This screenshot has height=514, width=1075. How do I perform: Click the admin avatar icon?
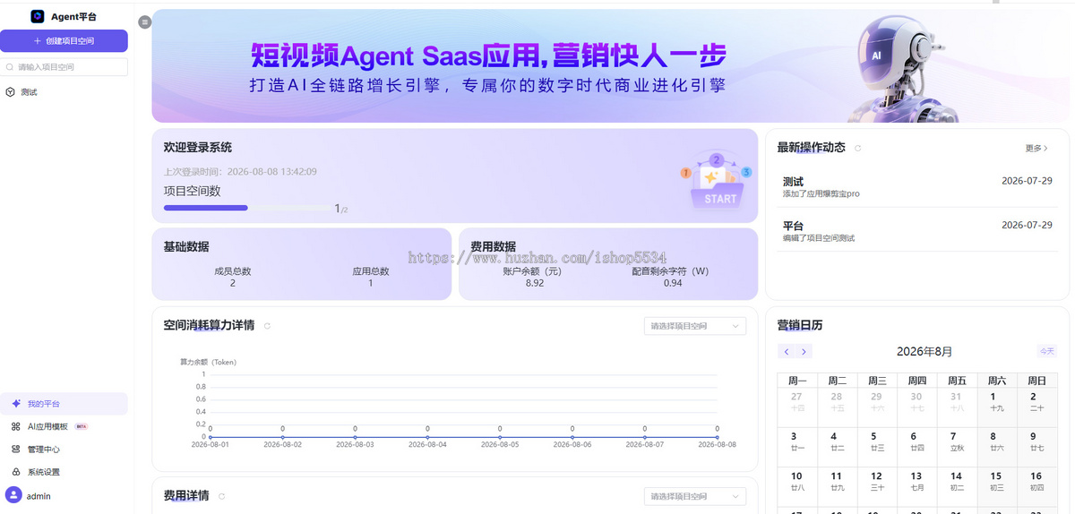(13, 495)
